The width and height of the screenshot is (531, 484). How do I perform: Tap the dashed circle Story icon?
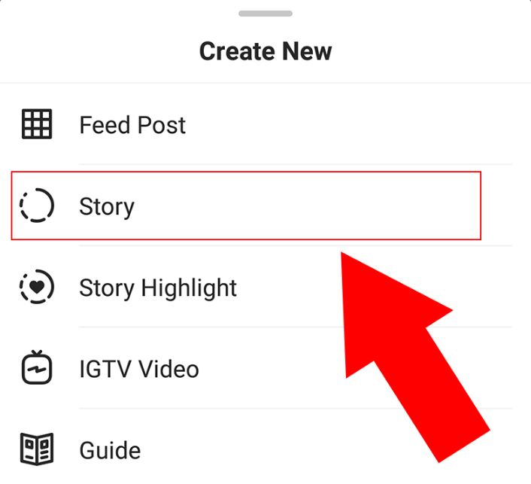pyautogui.click(x=37, y=205)
